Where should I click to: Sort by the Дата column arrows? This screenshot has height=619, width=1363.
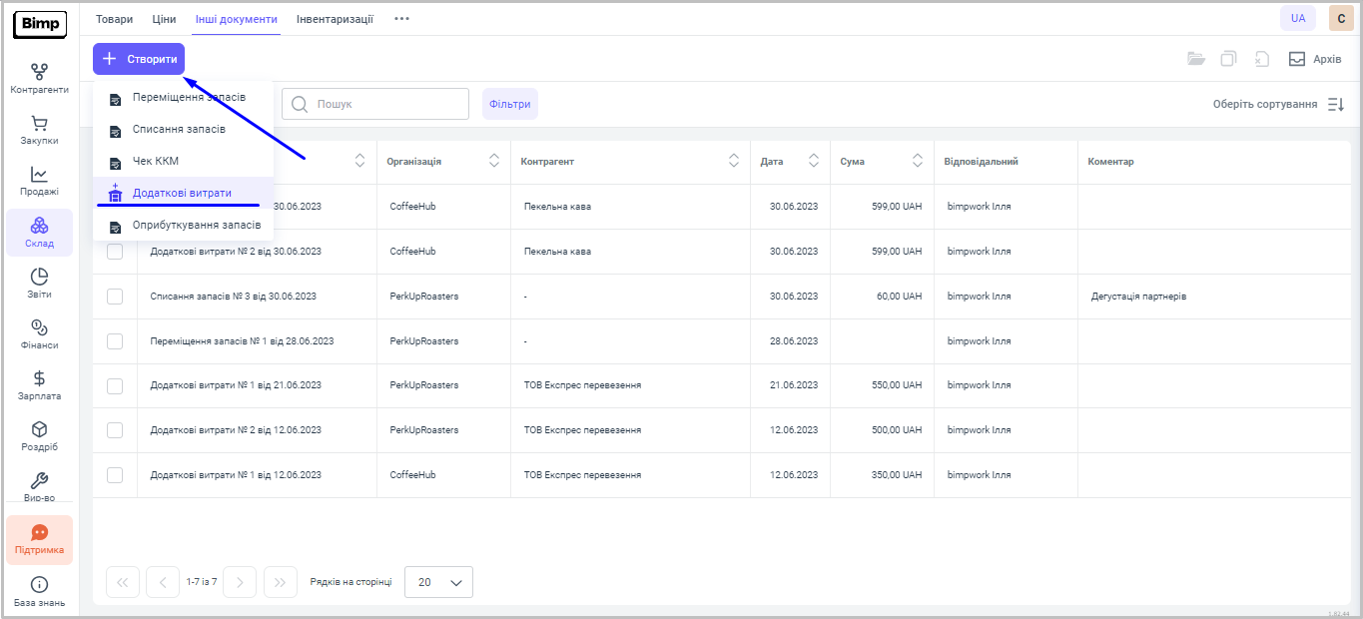click(813, 161)
